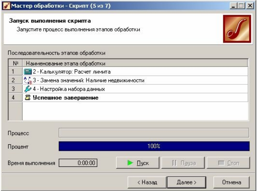The image size is (258, 191).
Task: Click row number cell 2
Action: click(x=16, y=80)
